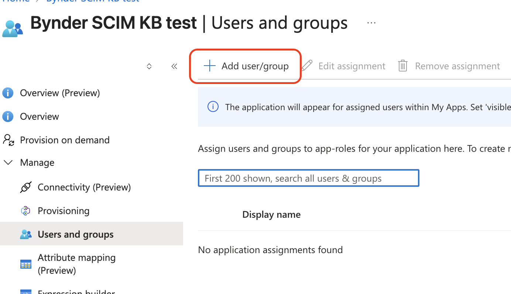Click the trash icon for Remove assignment

[x=402, y=66]
